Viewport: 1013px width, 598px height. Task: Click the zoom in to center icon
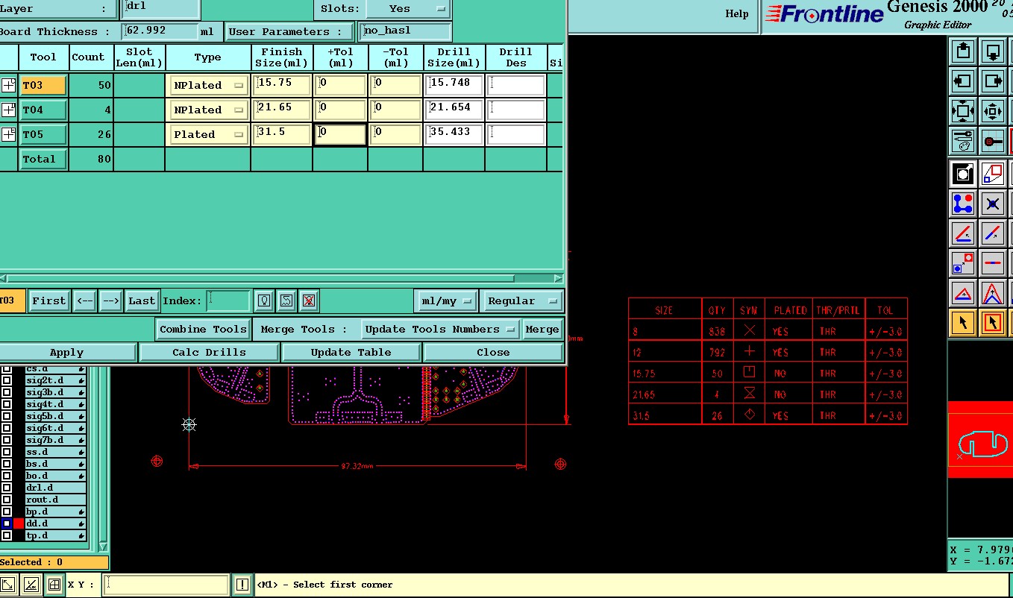coord(993,112)
